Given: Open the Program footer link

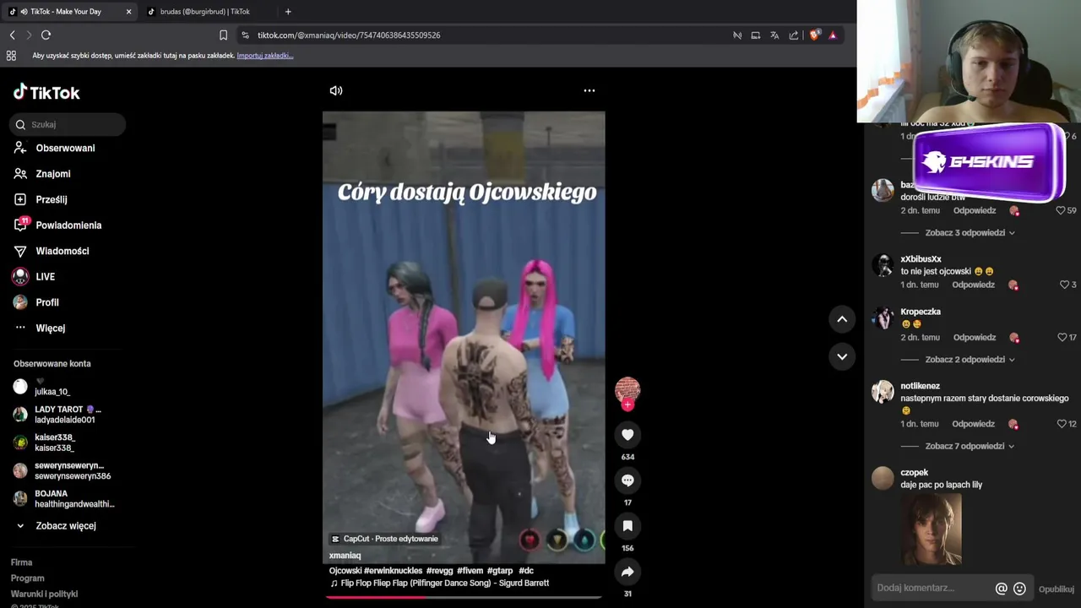Looking at the screenshot, I should click(x=27, y=578).
